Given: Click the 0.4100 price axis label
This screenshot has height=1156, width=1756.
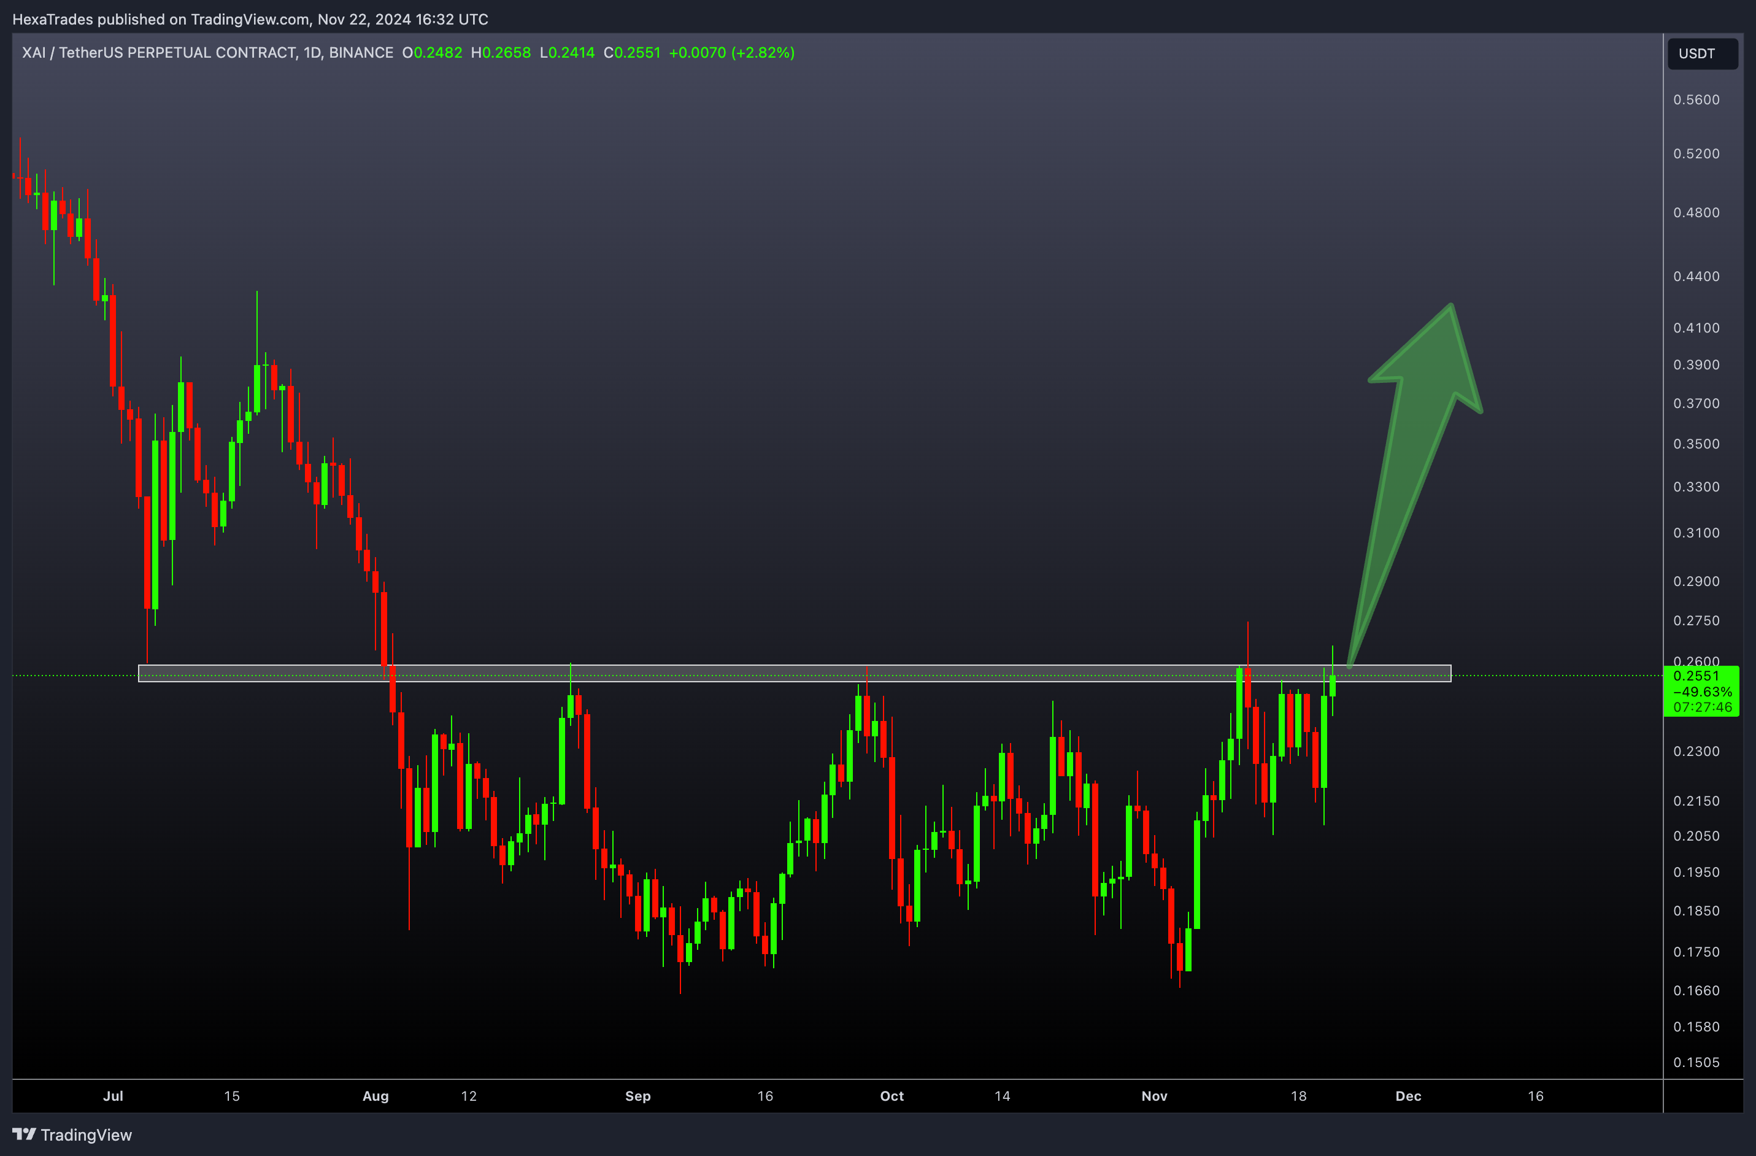Looking at the screenshot, I should (1696, 328).
